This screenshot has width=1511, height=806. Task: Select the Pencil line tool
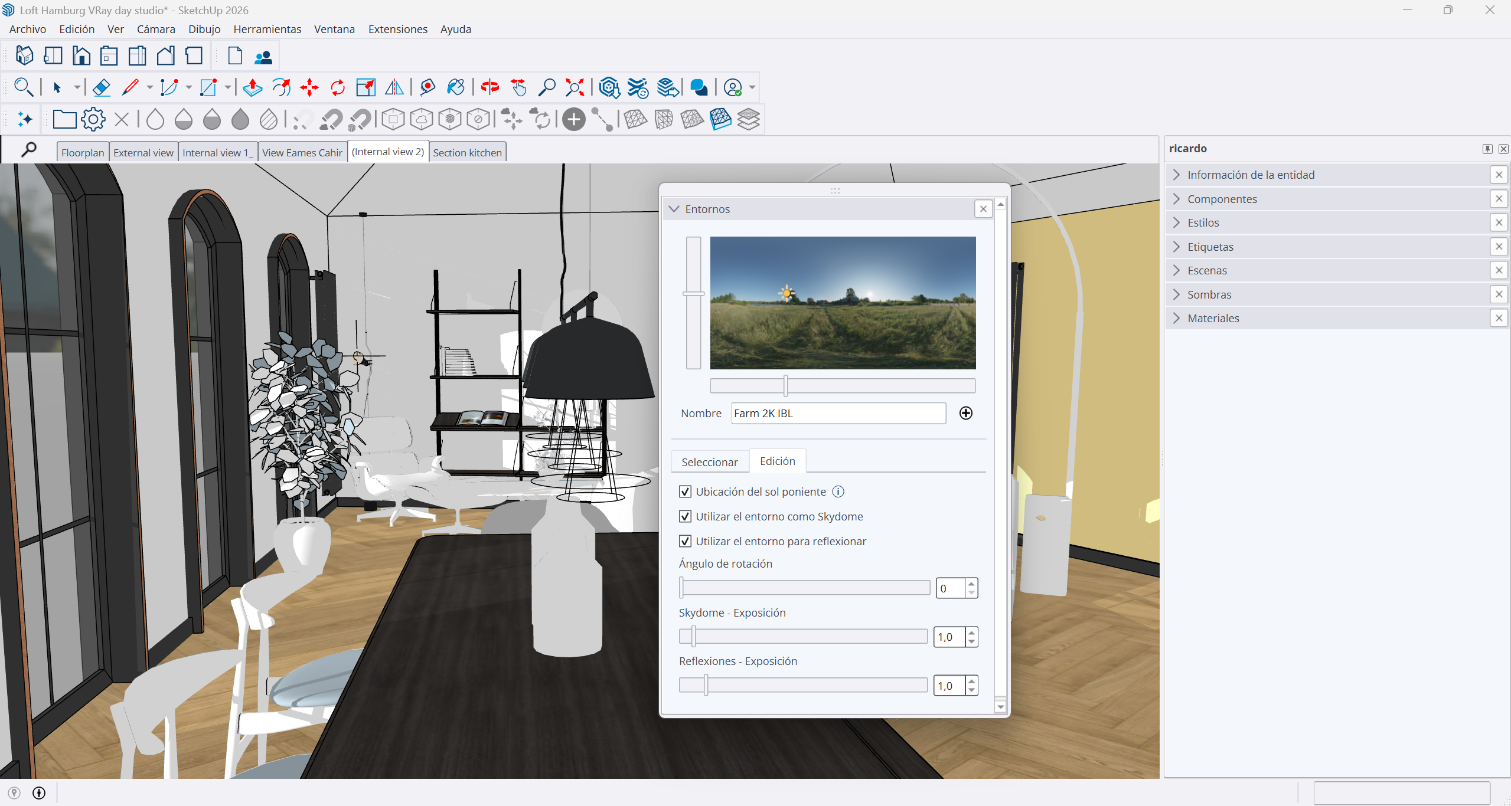(130, 87)
